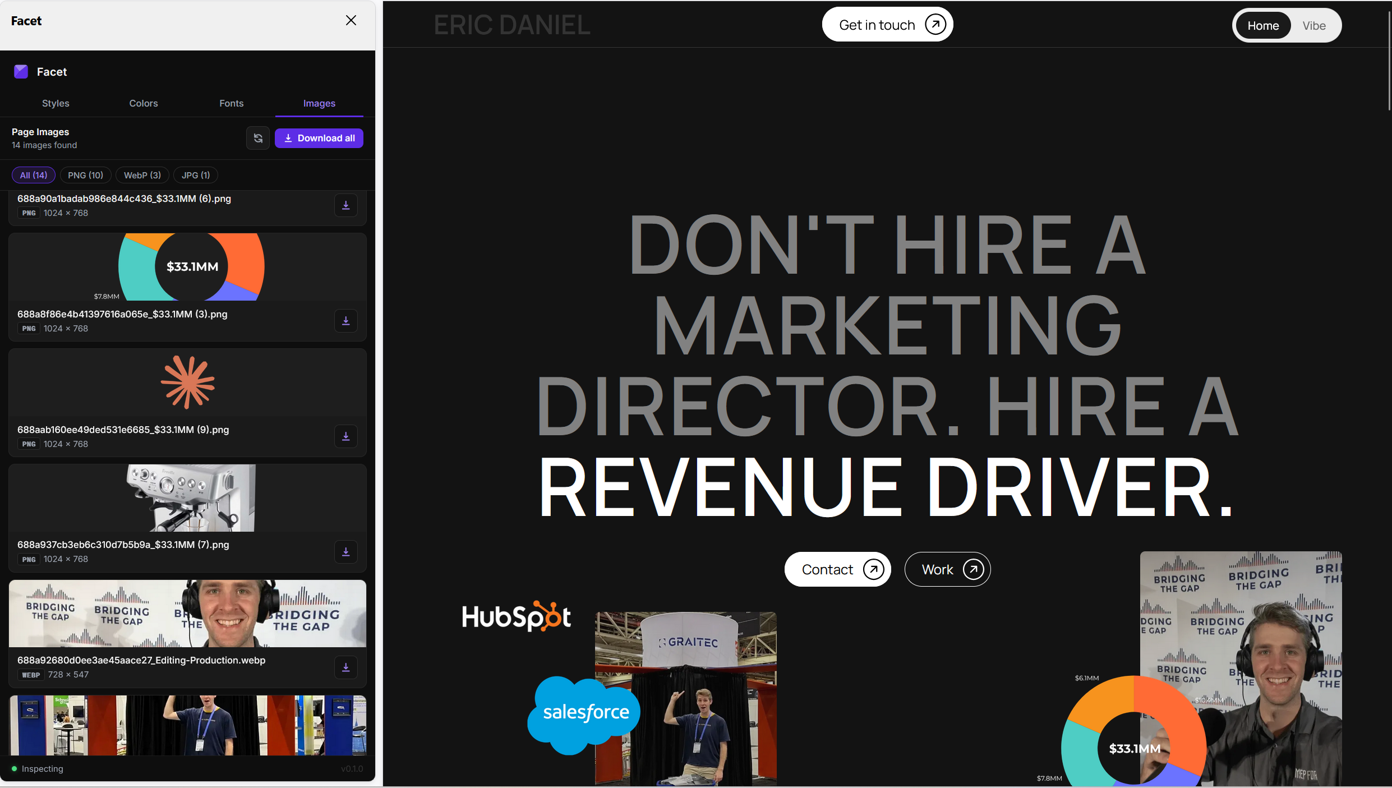Close the Facet panel
The image size is (1392, 788).
(x=351, y=21)
